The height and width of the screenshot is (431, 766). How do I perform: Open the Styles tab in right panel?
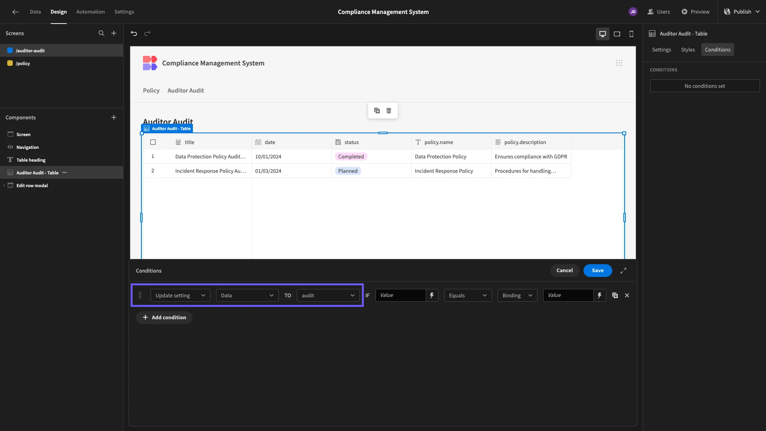pyautogui.click(x=688, y=49)
